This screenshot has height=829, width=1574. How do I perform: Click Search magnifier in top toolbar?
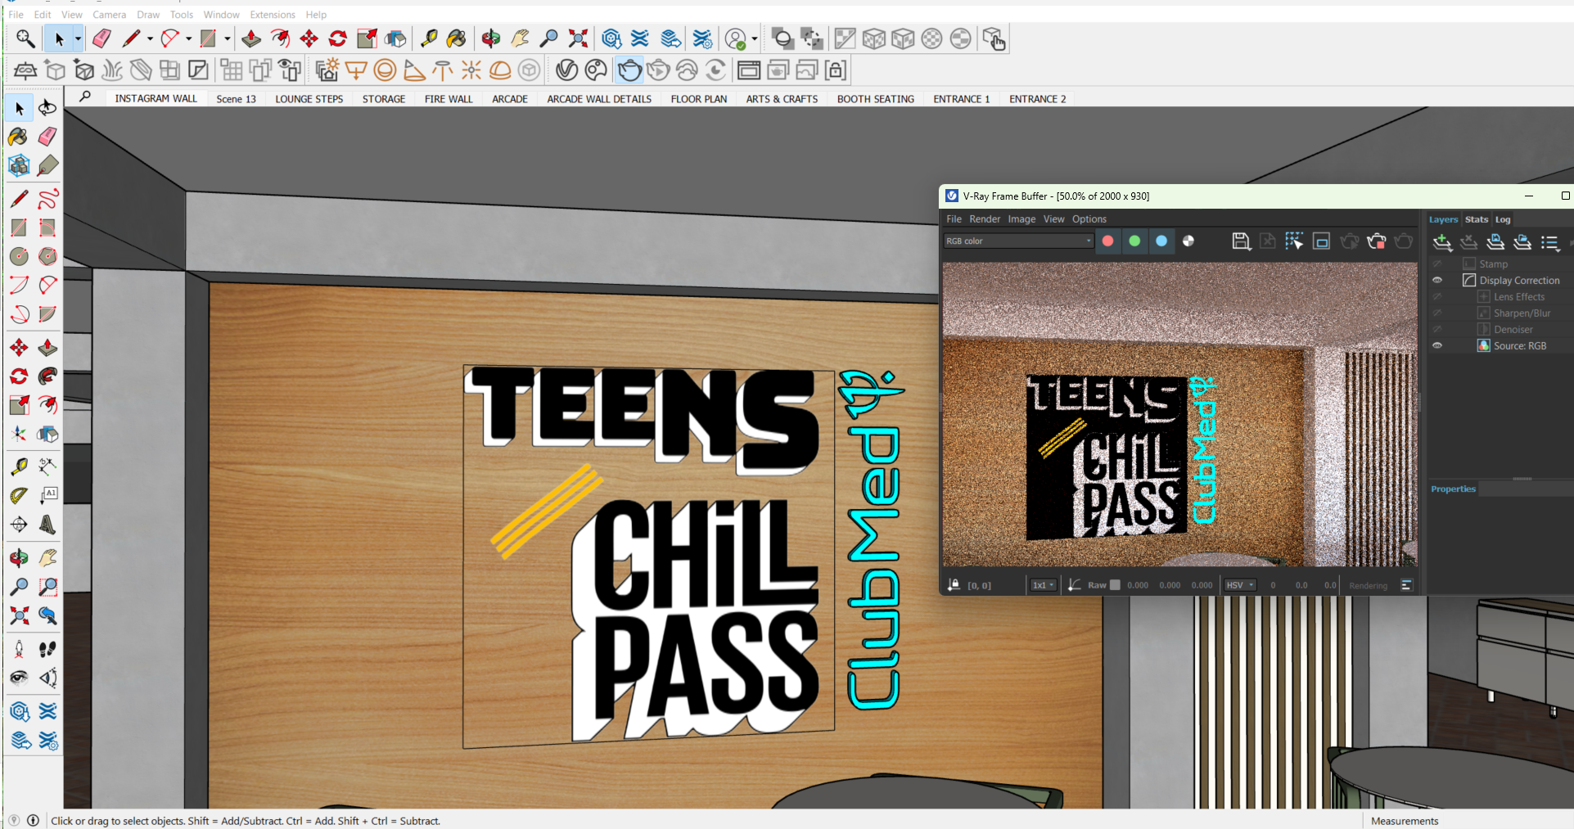point(25,38)
